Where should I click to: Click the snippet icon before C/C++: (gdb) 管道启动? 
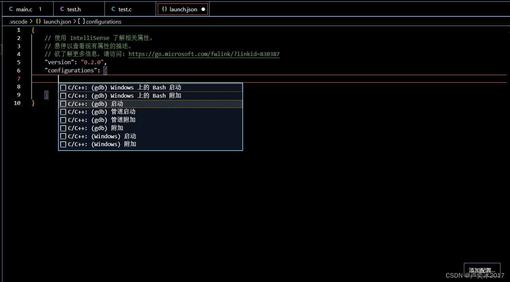(63, 112)
